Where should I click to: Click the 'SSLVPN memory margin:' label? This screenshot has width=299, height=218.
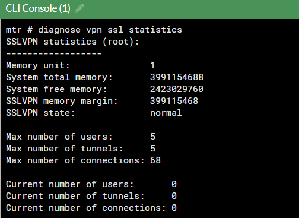pyautogui.click(x=62, y=101)
